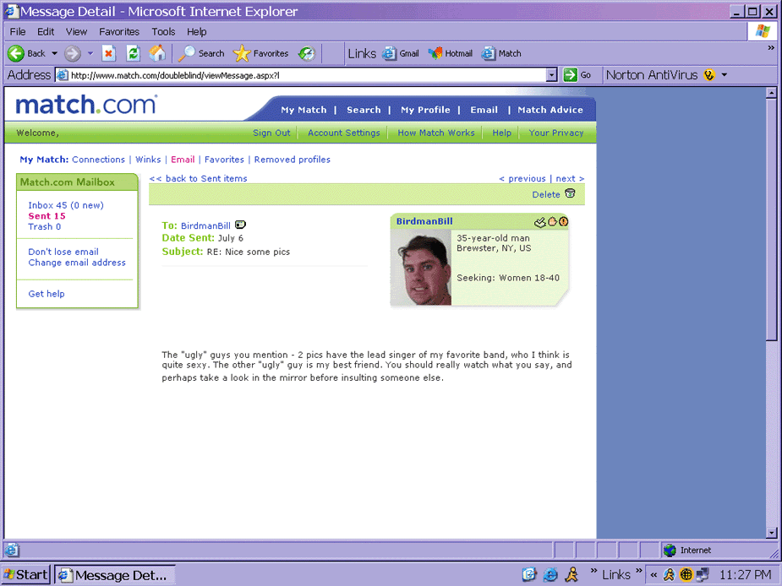This screenshot has width=782, height=586.
Task: Open the History clock icon
Action: click(307, 53)
